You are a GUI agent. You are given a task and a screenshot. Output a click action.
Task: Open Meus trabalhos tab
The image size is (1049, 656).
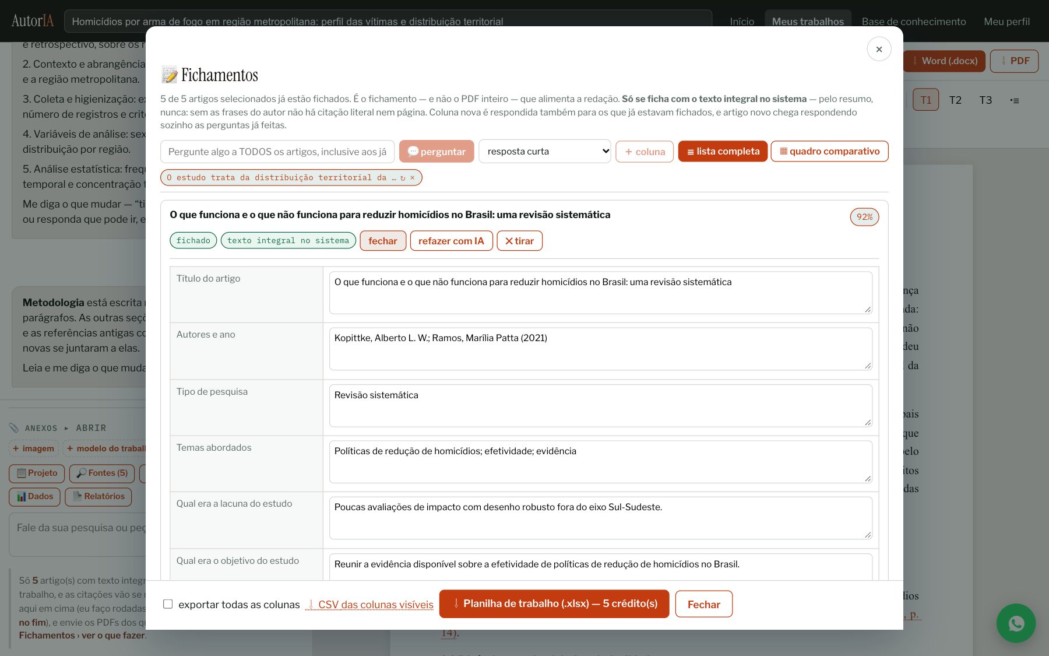808,22
